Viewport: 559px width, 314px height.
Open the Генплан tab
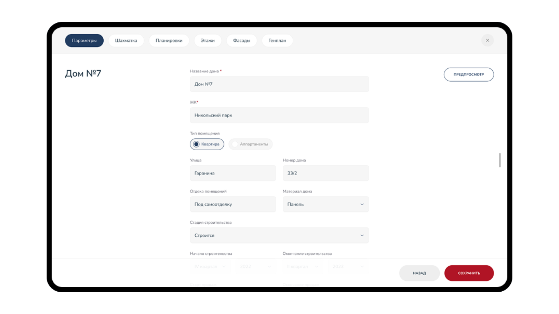click(x=277, y=41)
